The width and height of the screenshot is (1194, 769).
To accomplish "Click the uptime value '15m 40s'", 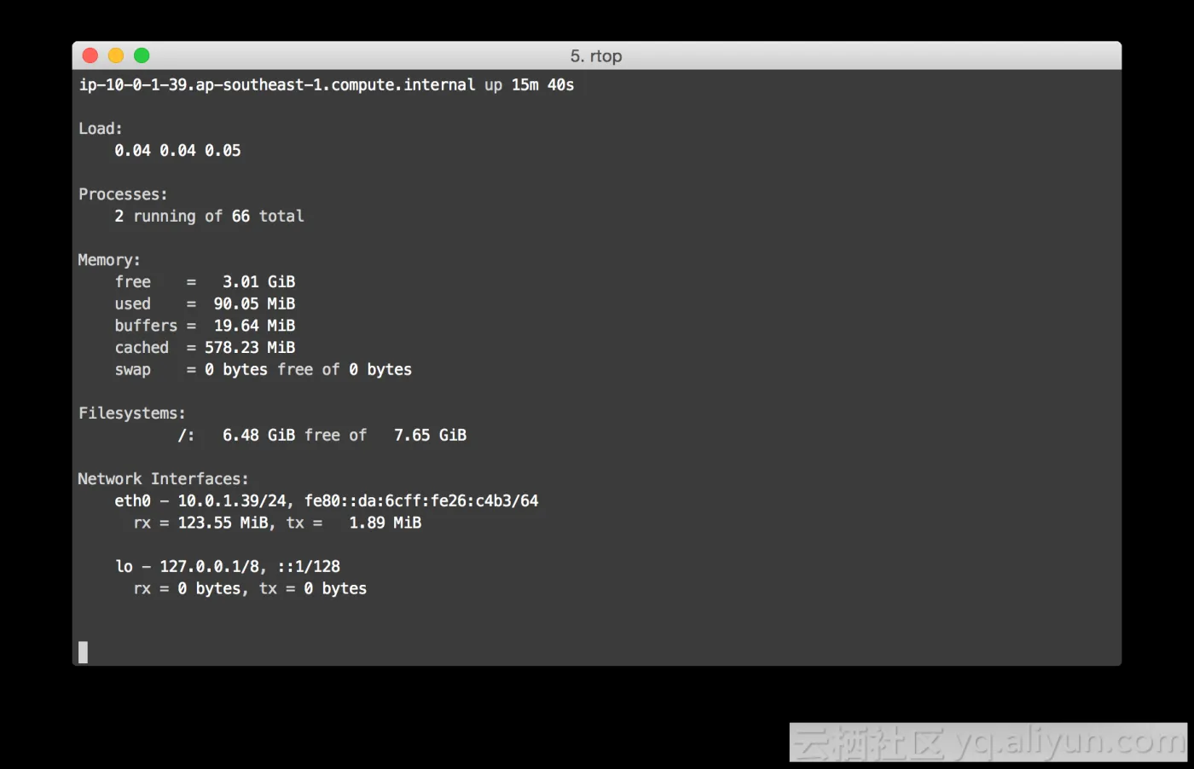I will (x=542, y=85).
